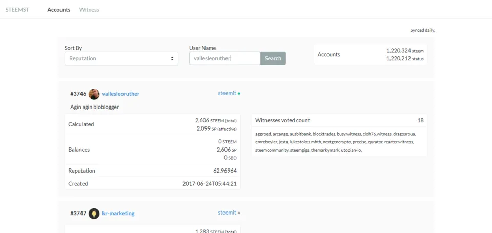Open steemit link for vallesleoruther
Image resolution: width=492 pixels, height=233 pixels.
click(227, 93)
